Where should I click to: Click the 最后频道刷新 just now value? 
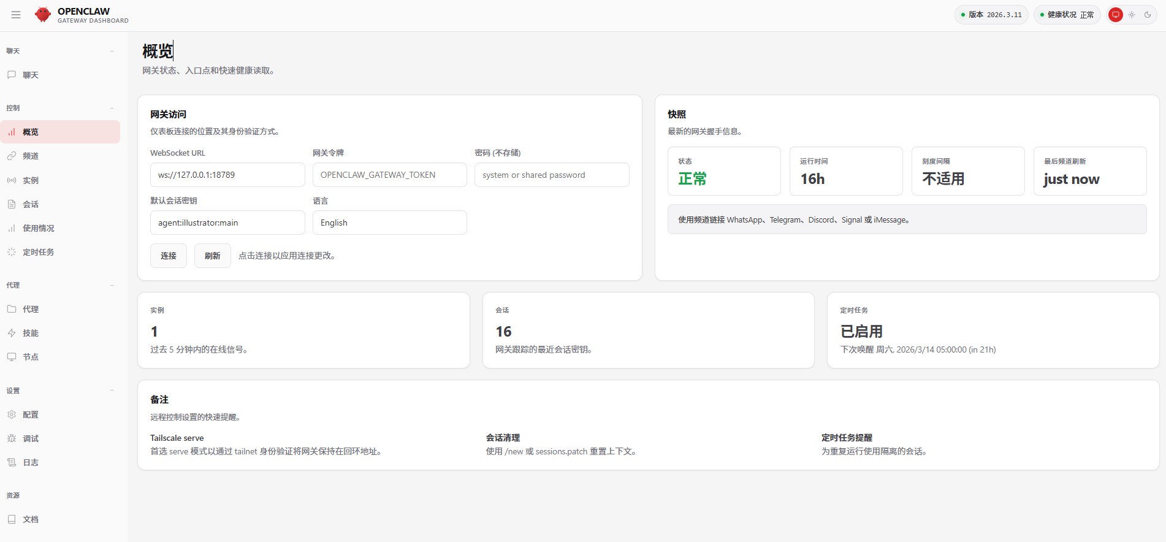coord(1072,179)
